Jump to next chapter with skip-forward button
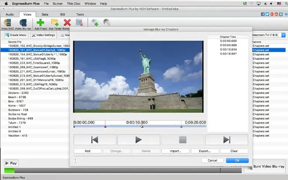 tap(227, 140)
